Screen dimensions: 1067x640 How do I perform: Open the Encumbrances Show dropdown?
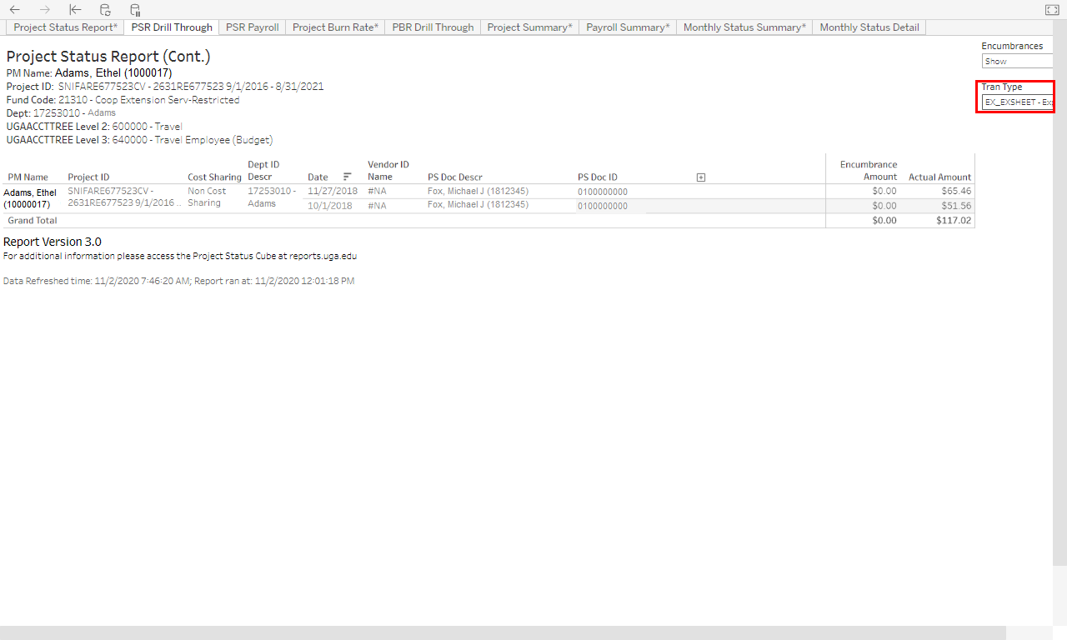click(x=1018, y=61)
